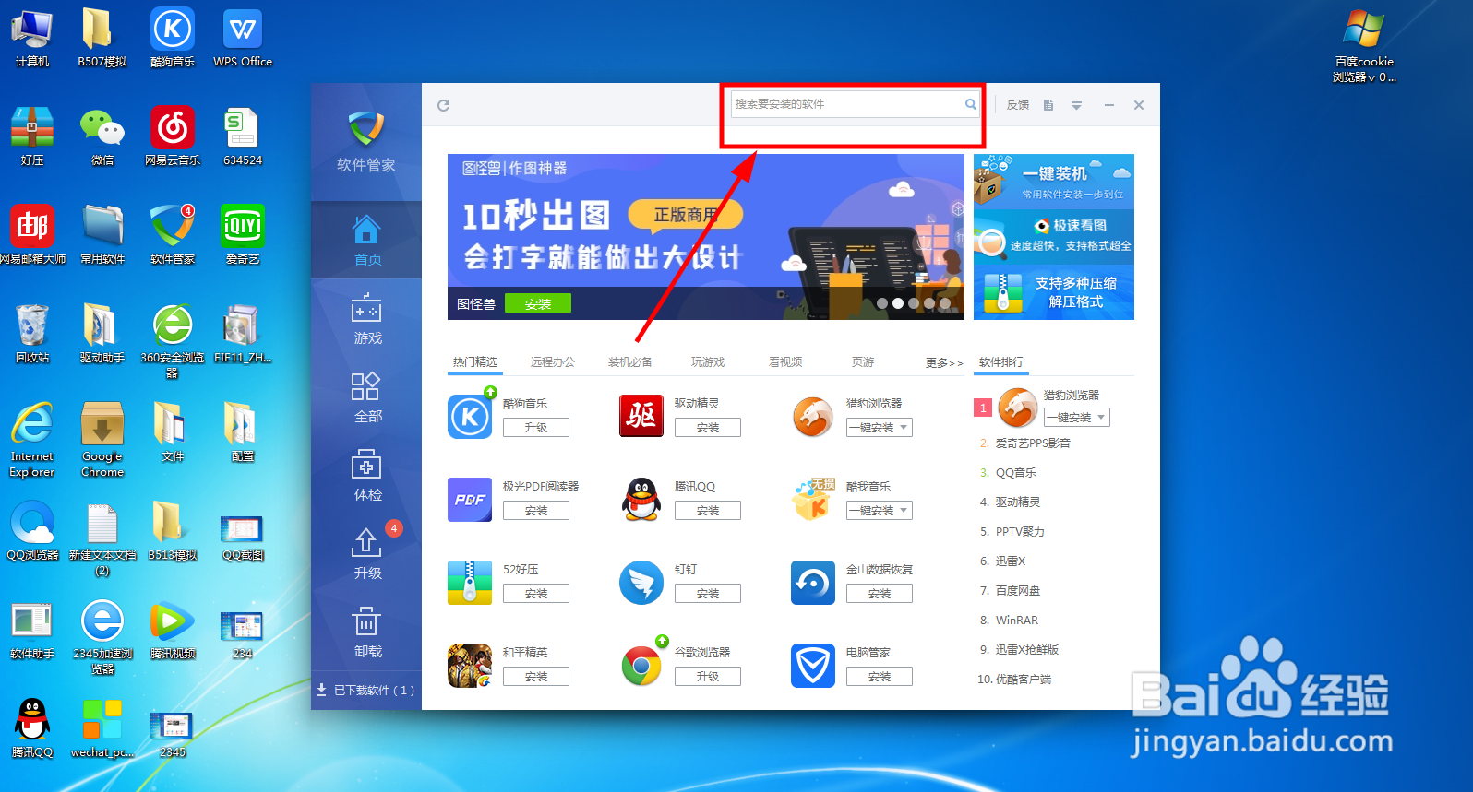Open 网易云音乐 desktop shortcut
Image resolution: width=1473 pixels, height=792 pixels.
pos(173,136)
